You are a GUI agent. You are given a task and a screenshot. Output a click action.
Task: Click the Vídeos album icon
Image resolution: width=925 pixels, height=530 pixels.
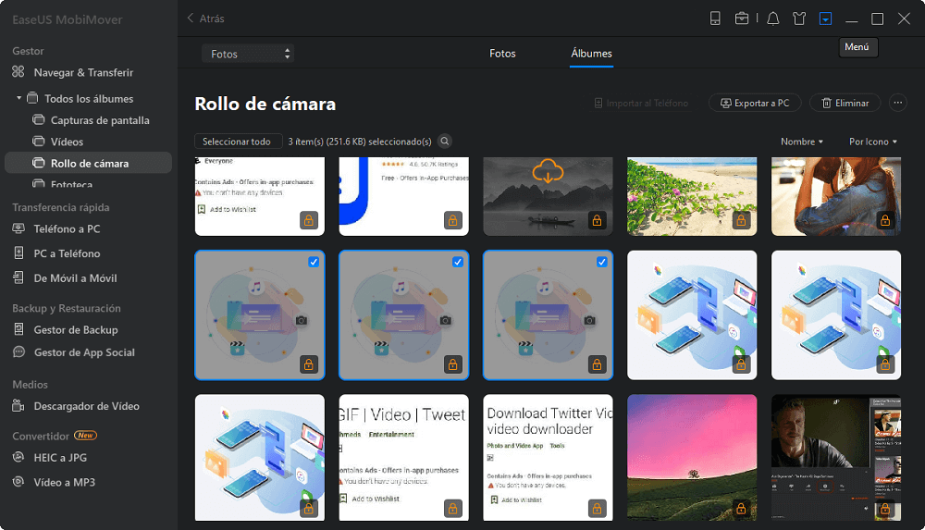[x=38, y=142]
